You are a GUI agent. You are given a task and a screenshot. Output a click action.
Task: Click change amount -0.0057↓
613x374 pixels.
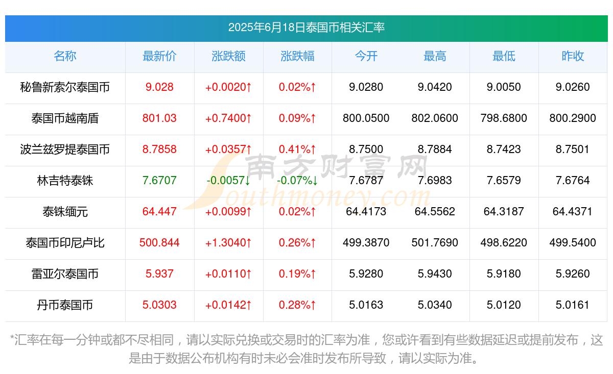228,181
